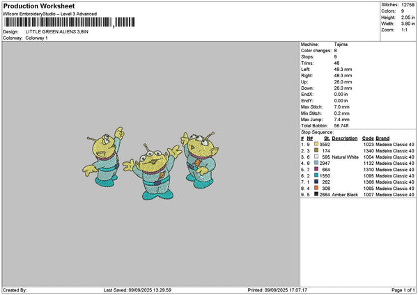Click the light blue swatch code 1132
This screenshot has width=418, height=295.
(x=316, y=163)
